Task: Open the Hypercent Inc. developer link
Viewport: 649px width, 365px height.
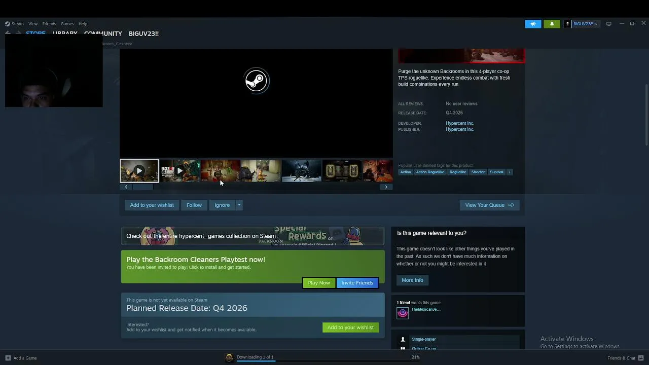Action: (460, 123)
